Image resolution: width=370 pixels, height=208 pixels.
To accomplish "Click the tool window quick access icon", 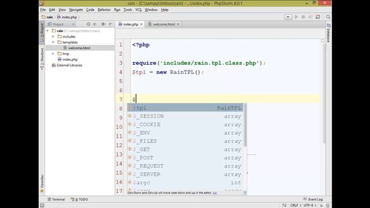I will coord(42,206).
